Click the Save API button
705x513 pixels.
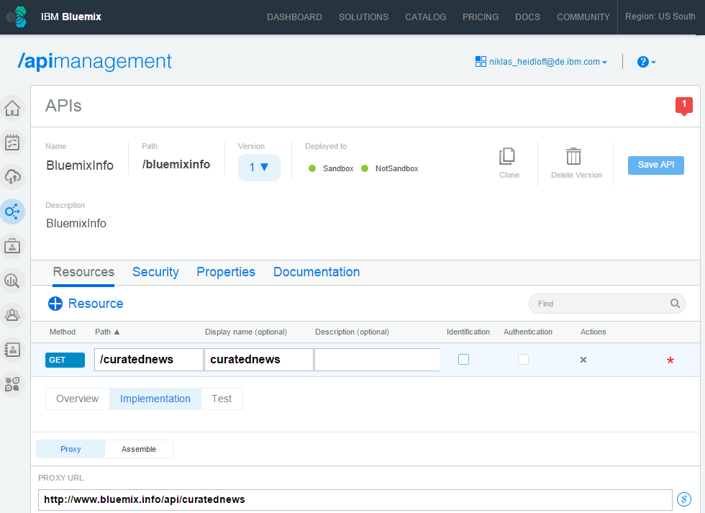click(655, 165)
